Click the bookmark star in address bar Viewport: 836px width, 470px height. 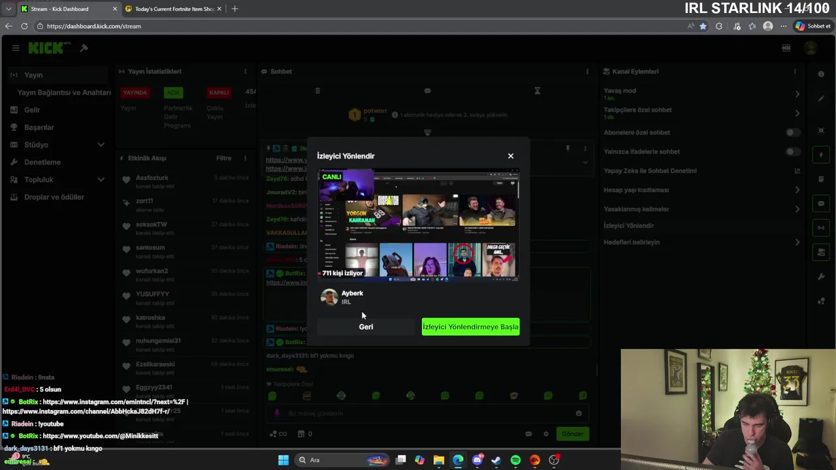(703, 26)
